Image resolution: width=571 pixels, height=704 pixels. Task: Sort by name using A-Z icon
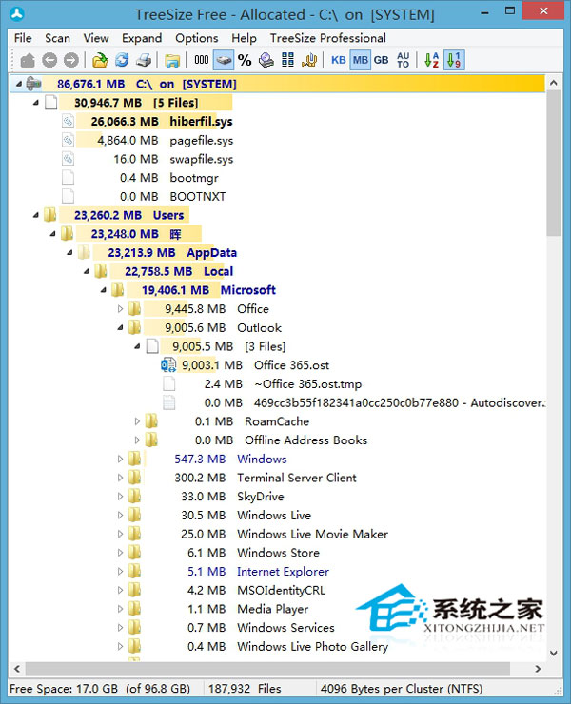point(432,60)
